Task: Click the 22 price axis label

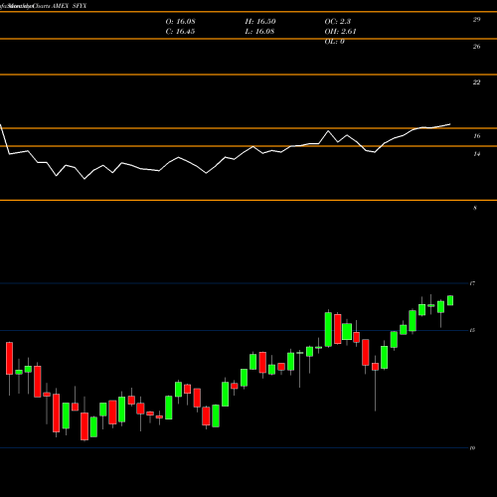Action: tap(476, 83)
